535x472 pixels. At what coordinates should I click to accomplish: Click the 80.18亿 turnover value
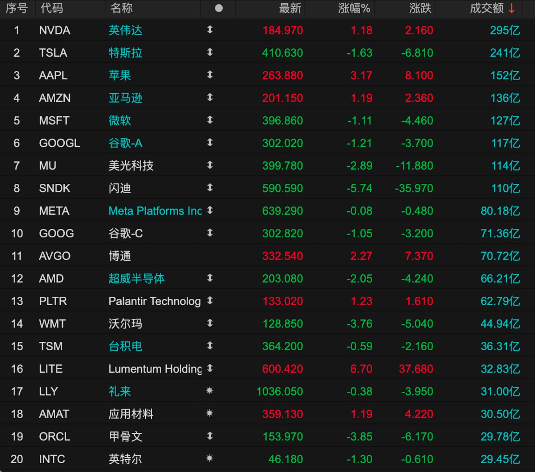pyautogui.click(x=500, y=211)
